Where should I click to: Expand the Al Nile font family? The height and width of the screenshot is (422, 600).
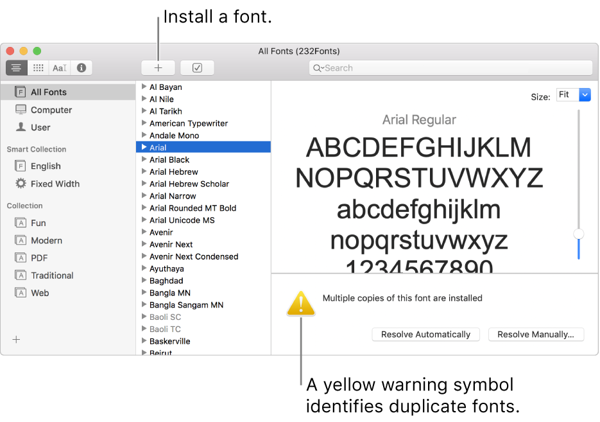pos(144,99)
